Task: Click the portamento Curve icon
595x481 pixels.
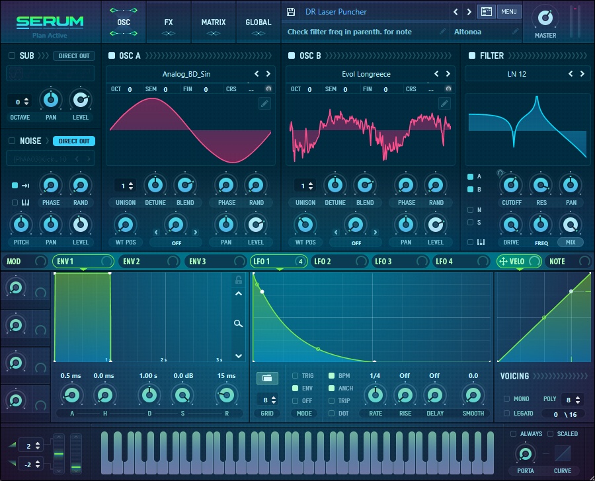Action: (563, 453)
